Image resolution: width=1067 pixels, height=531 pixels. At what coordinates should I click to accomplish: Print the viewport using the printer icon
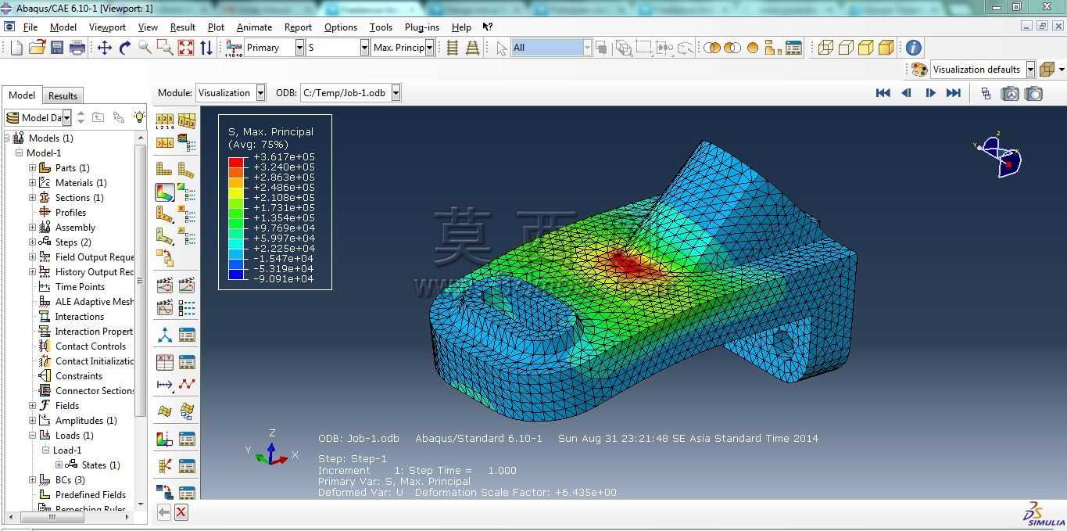(77, 48)
